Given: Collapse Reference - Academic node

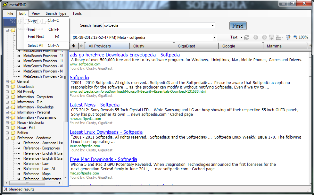Looking at the screenshot, I should [7, 138].
